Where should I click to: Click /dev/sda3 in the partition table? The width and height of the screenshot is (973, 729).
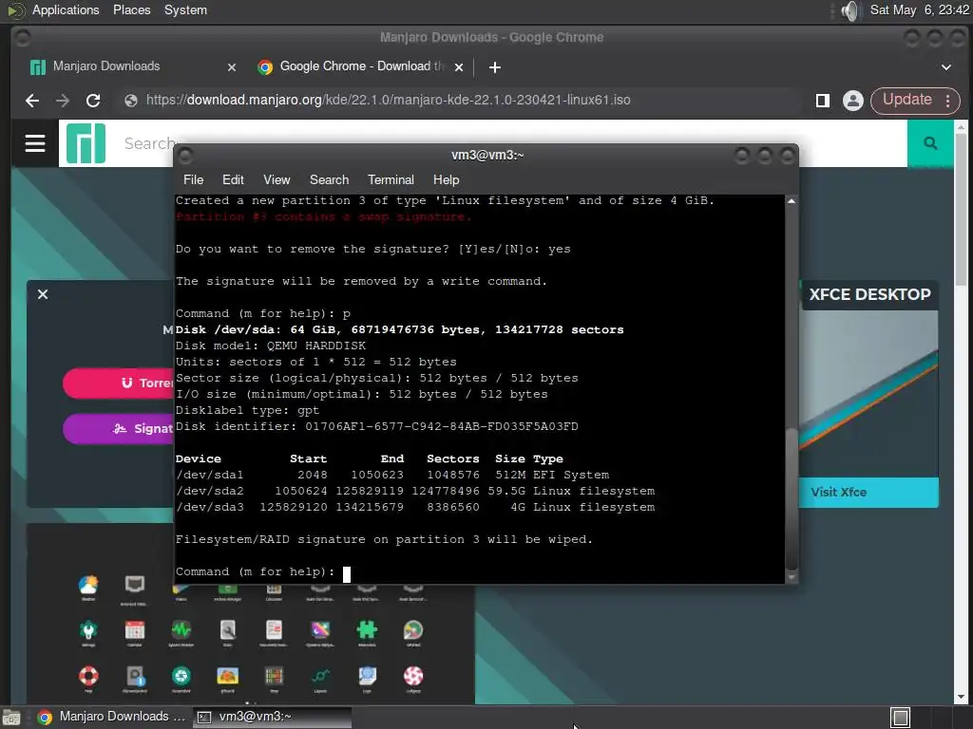[209, 507]
